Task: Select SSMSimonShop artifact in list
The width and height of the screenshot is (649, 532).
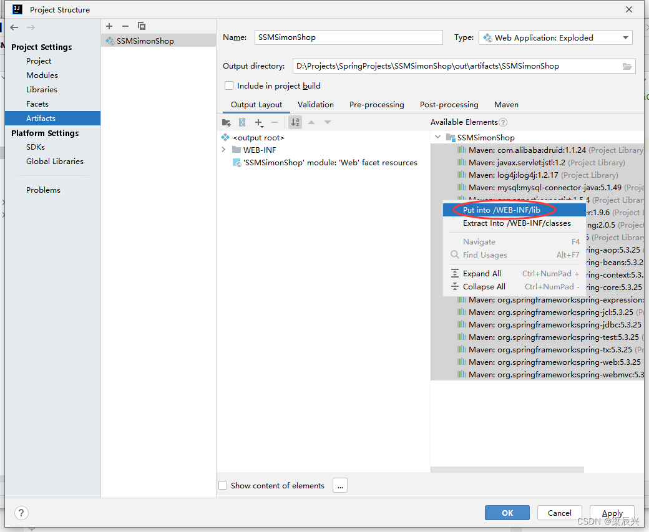Action: [159, 41]
